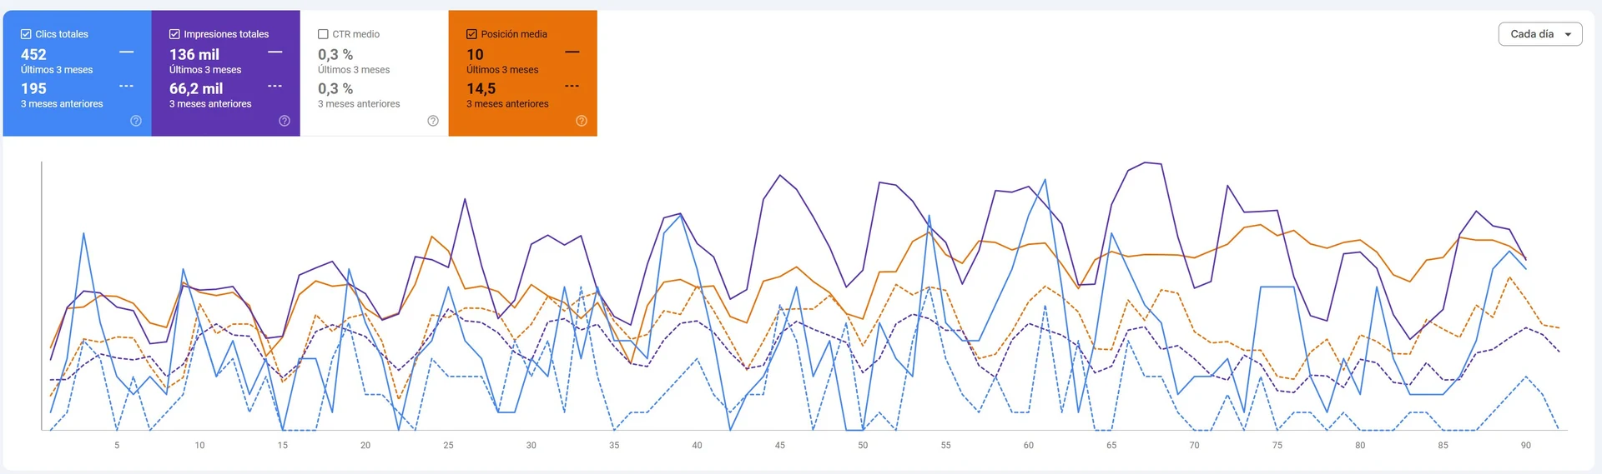Uncheck the Clics totales checkbox
This screenshot has width=1602, height=474.
26,34
